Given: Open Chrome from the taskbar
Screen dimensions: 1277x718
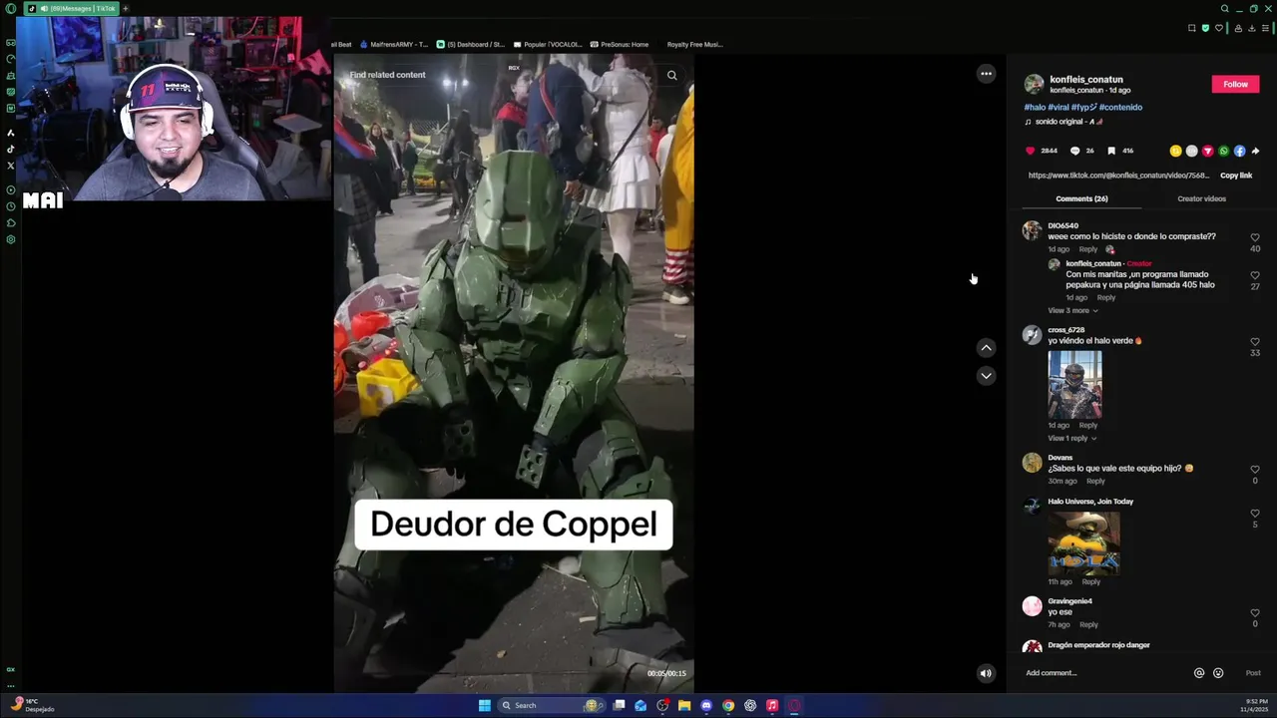Looking at the screenshot, I should 728,705.
